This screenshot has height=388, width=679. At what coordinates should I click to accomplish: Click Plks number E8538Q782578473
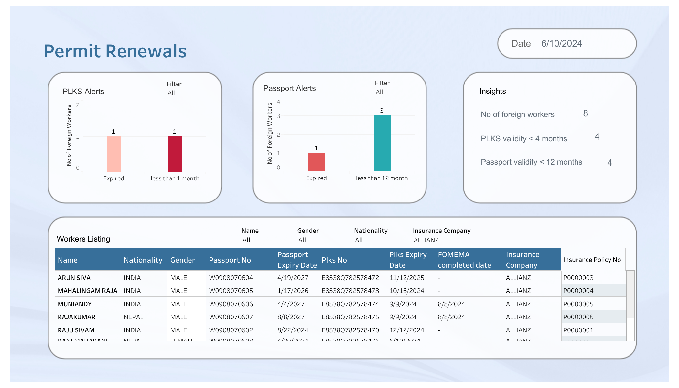click(x=350, y=291)
